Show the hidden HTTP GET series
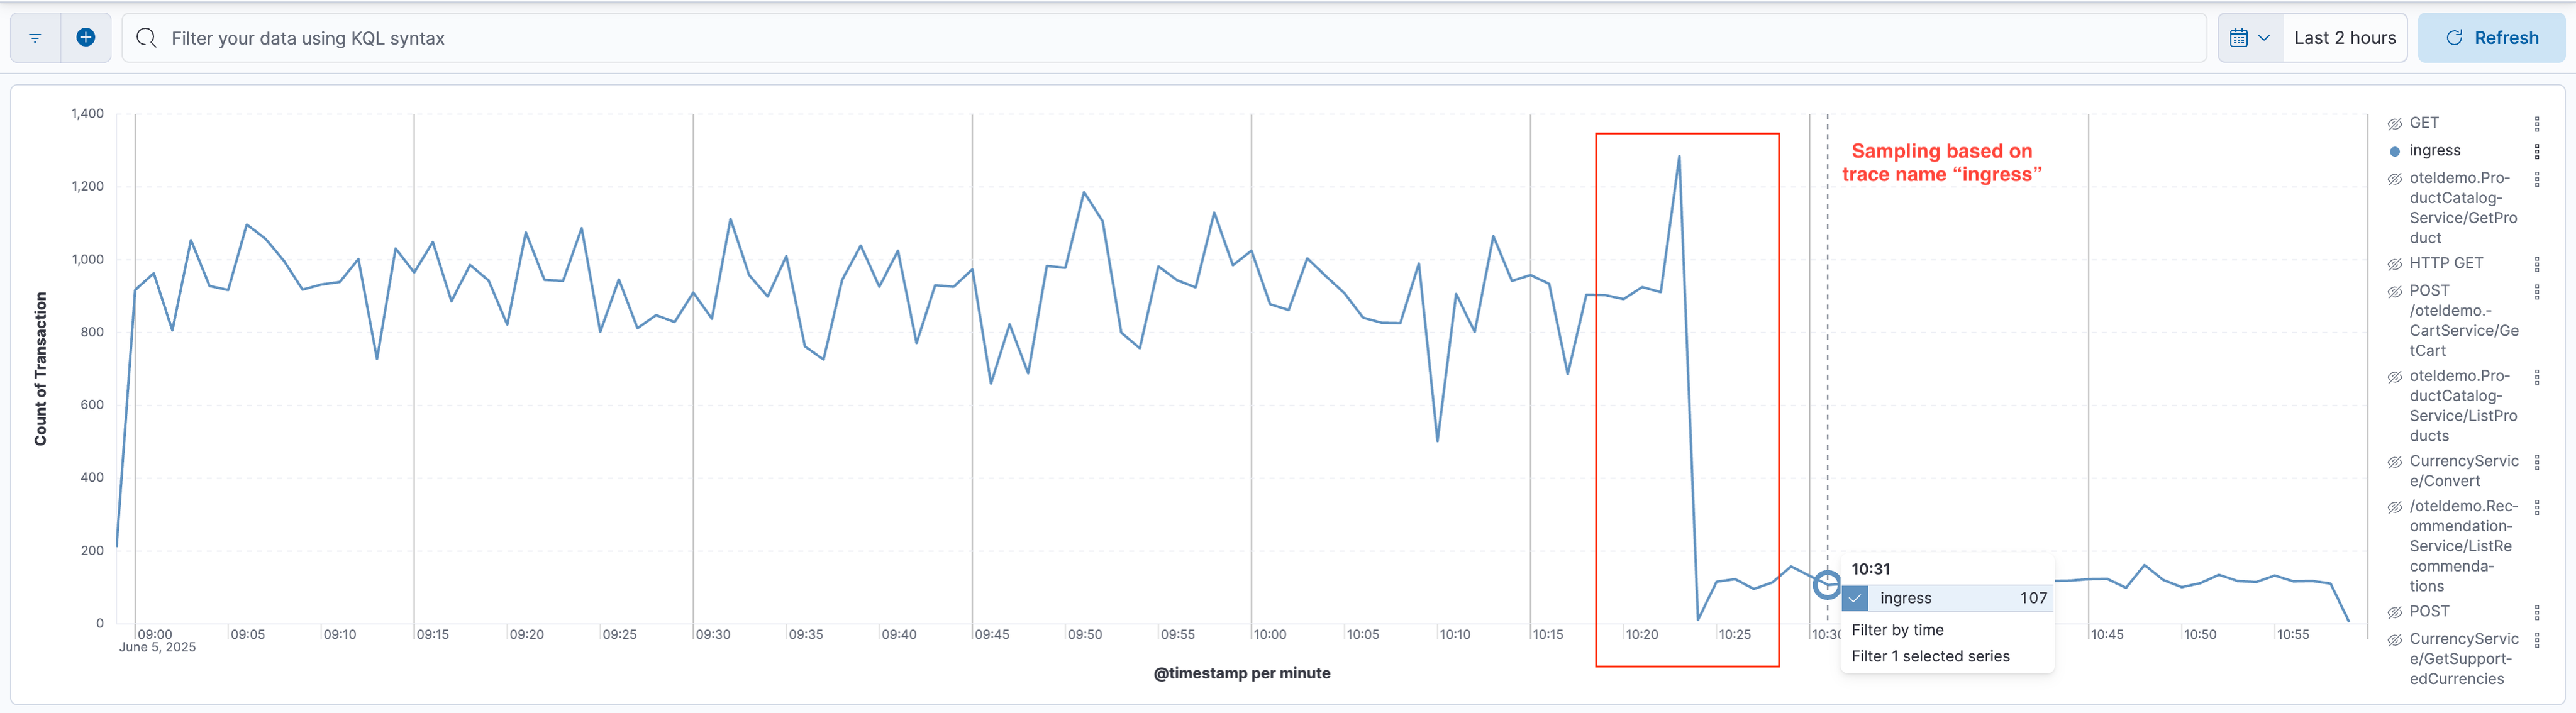The height and width of the screenshot is (713, 2576). [x=2395, y=264]
